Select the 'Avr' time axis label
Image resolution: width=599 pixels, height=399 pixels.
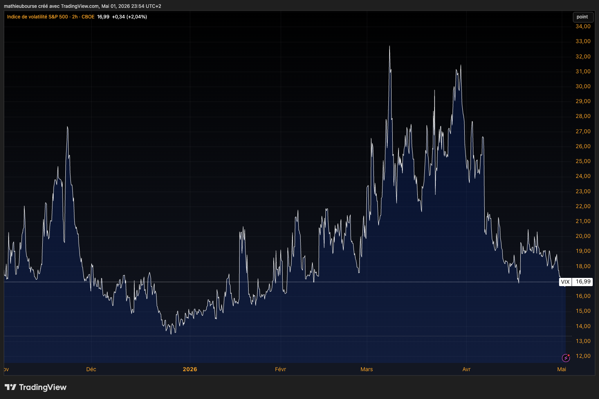[x=466, y=369]
